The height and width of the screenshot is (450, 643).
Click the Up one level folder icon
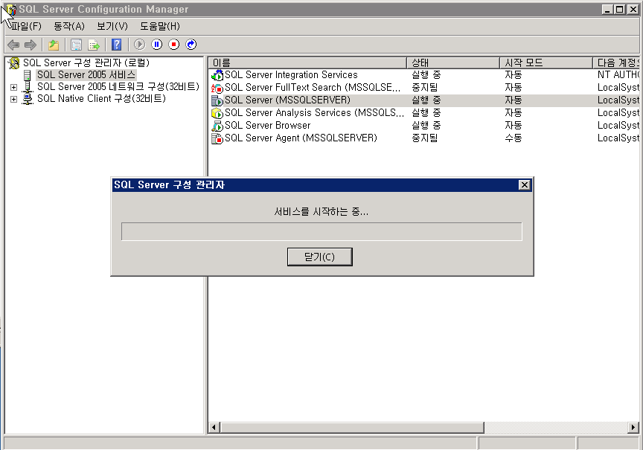click(54, 45)
